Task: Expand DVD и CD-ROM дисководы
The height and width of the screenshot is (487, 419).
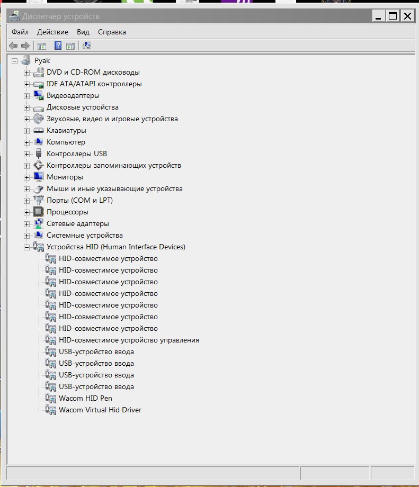Action: [x=26, y=73]
